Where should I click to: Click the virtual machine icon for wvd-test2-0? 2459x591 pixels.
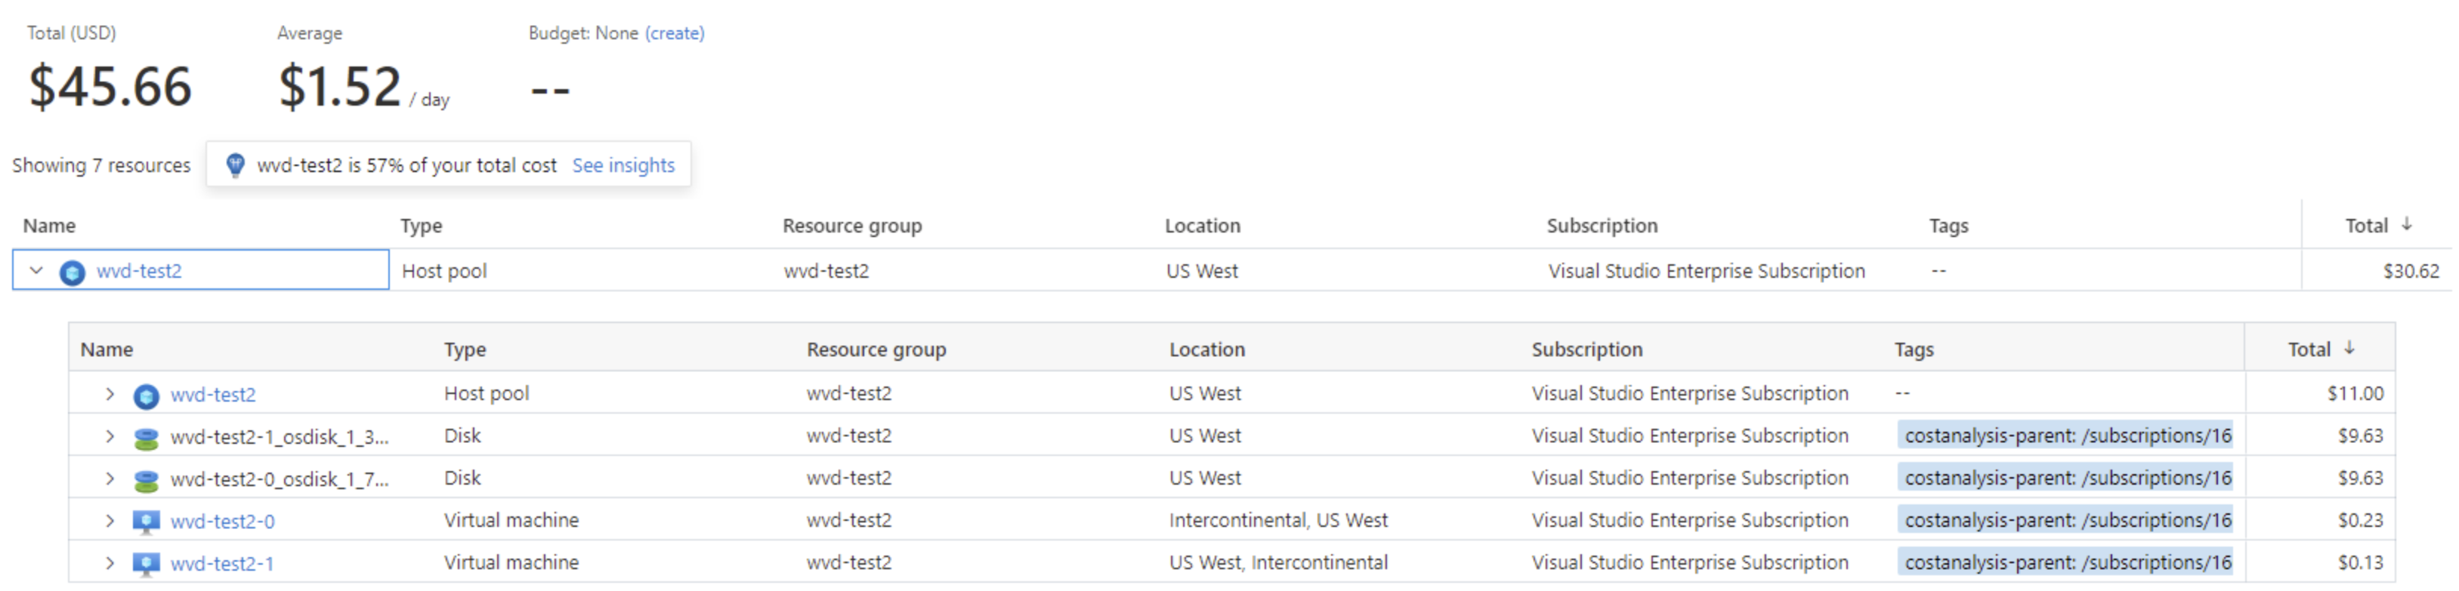[x=146, y=522]
